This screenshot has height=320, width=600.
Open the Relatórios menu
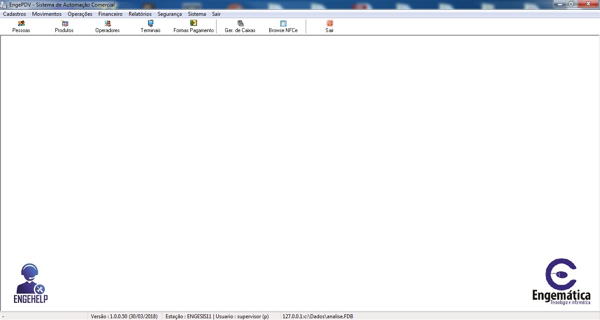pos(140,14)
